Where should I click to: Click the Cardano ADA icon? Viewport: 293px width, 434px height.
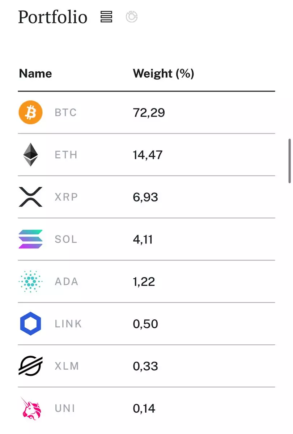30,281
